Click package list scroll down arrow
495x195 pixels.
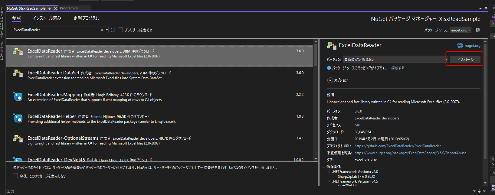click(316, 159)
